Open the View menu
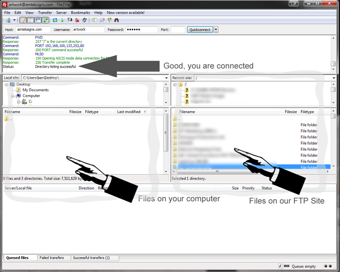The width and height of the screenshot is (340, 272). coord(29,13)
